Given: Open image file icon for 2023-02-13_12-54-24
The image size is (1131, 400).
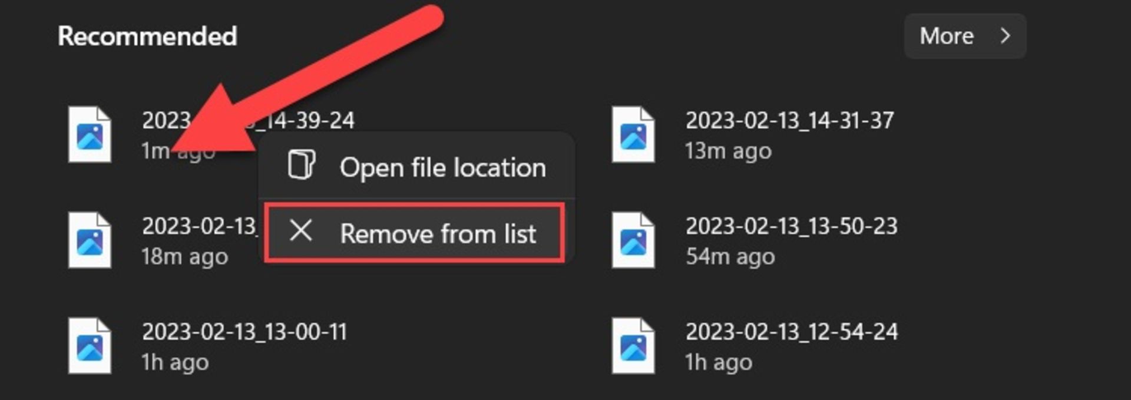Looking at the screenshot, I should (x=633, y=346).
